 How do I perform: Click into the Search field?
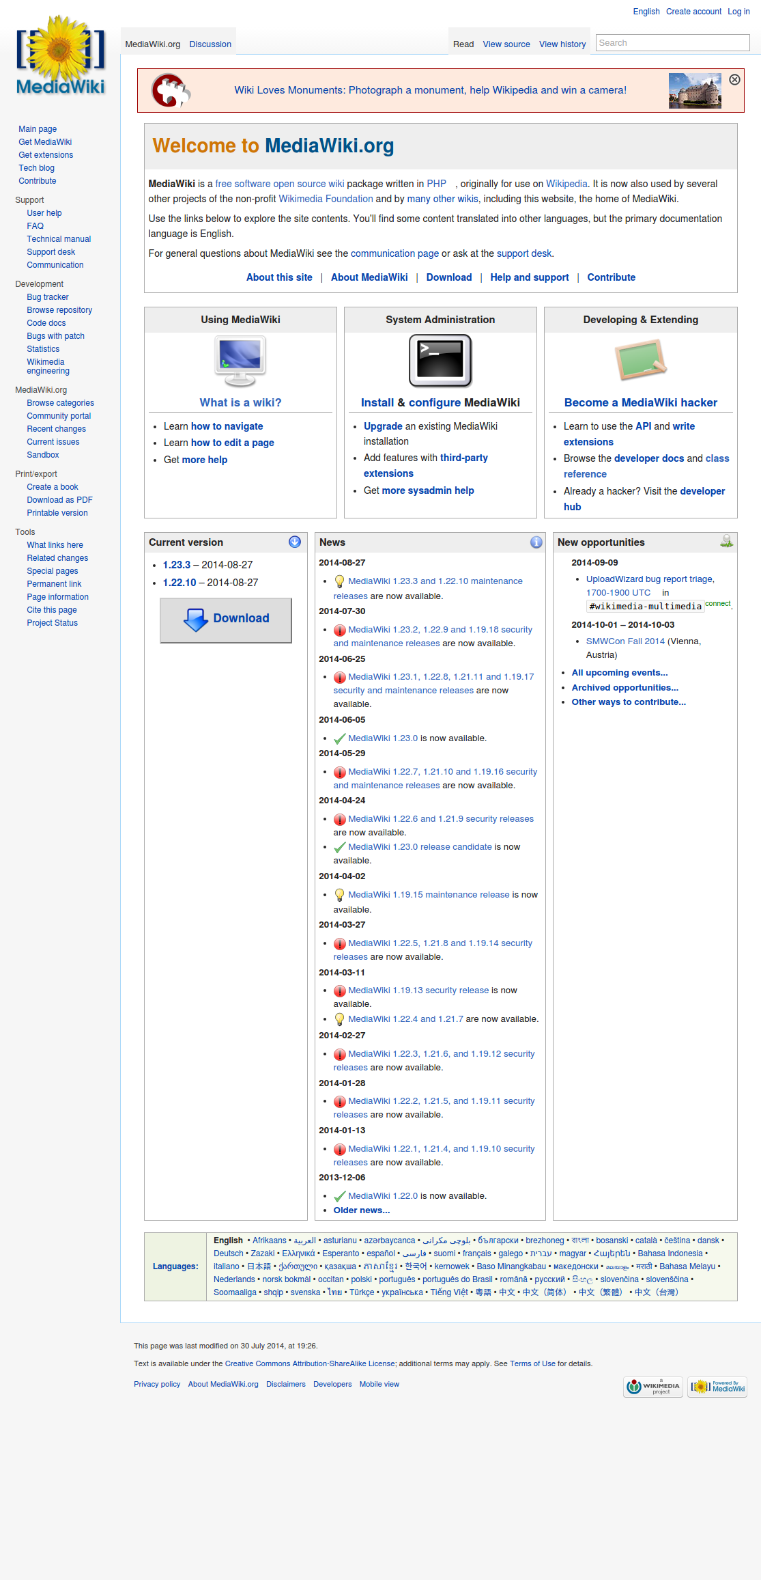coord(672,43)
